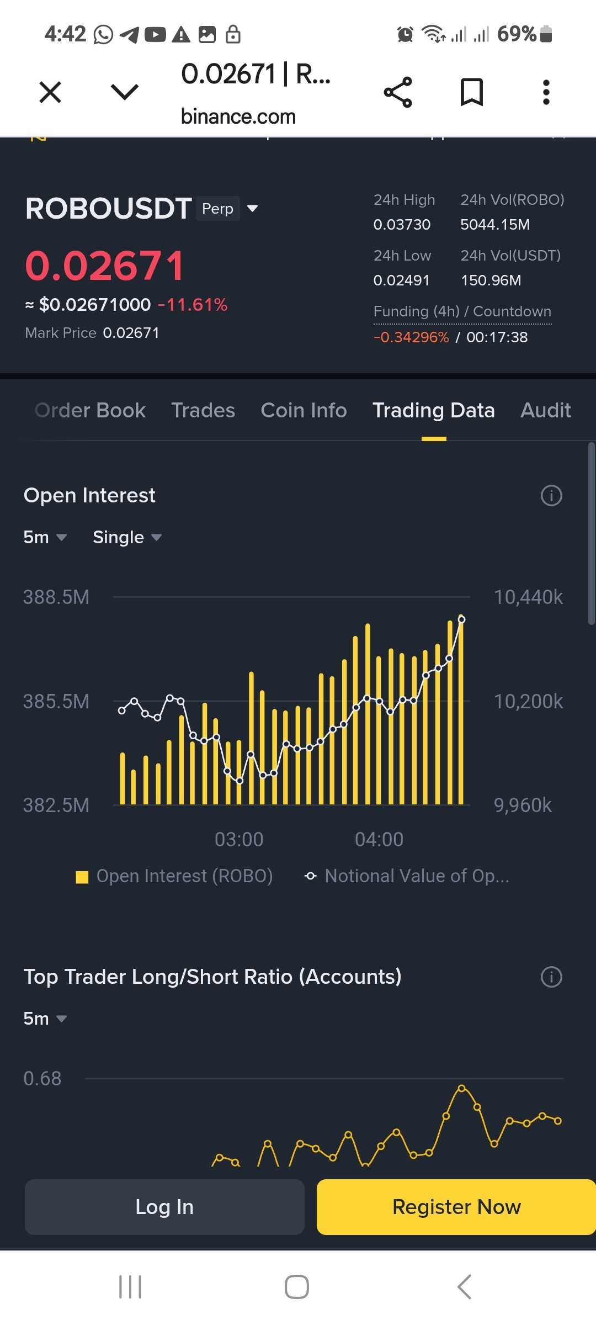Viewport: 596px width, 1325px height.
Task: Tap the share icon in browser bar
Action: [x=398, y=92]
